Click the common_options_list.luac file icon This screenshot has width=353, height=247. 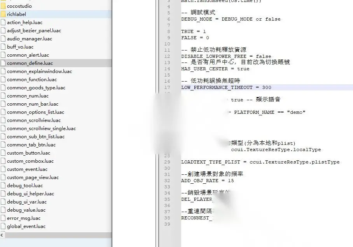[3, 112]
